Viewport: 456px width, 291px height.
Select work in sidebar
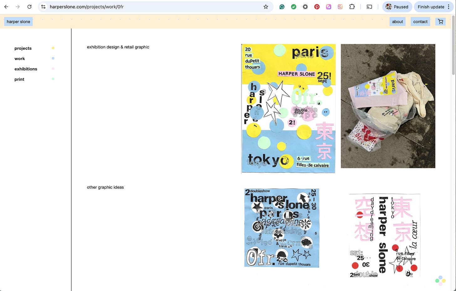click(19, 59)
